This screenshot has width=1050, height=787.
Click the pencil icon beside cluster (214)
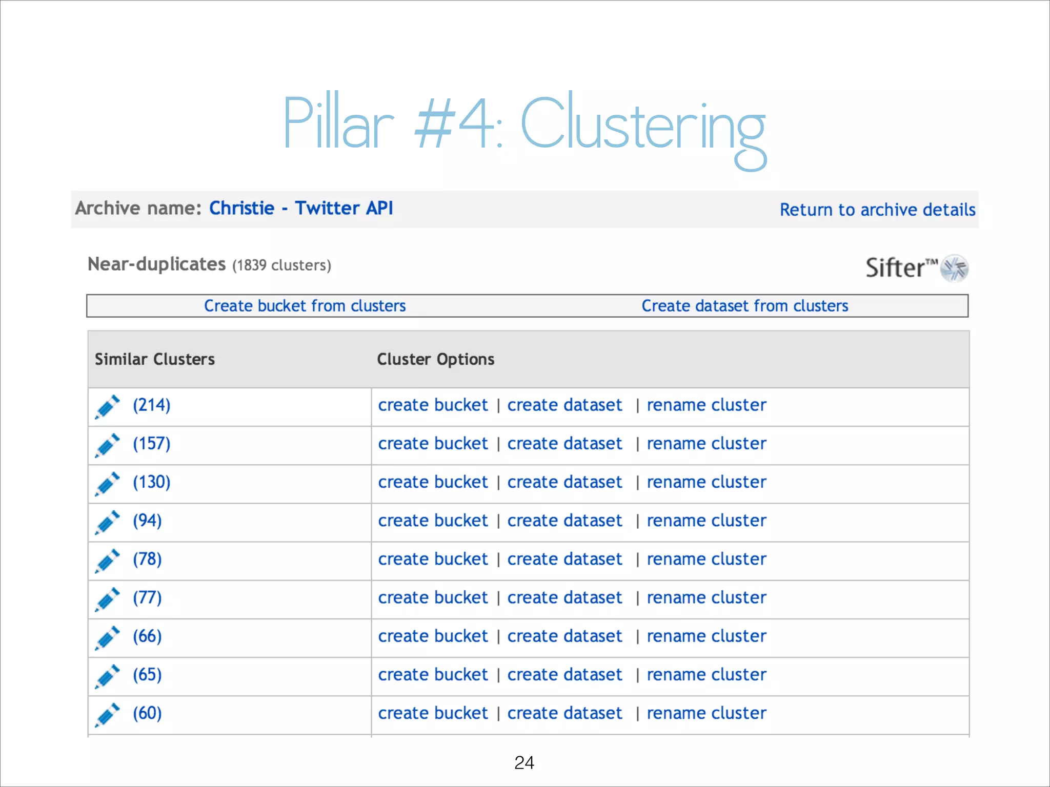tap(107, 407)
